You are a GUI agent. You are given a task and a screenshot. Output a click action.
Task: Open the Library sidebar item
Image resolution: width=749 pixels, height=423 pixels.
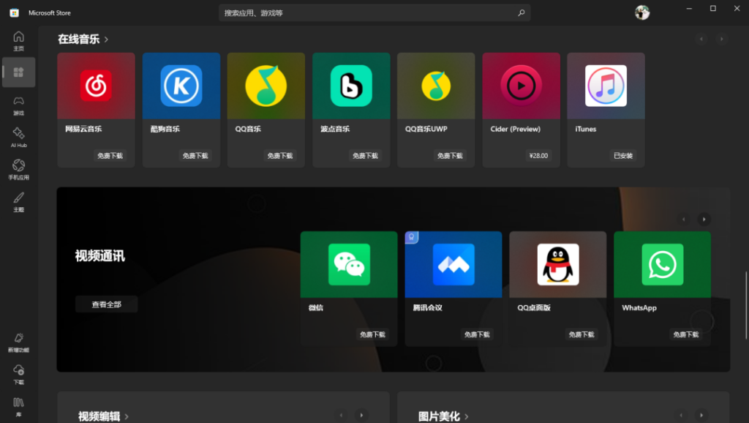click(x=18, y=407)
